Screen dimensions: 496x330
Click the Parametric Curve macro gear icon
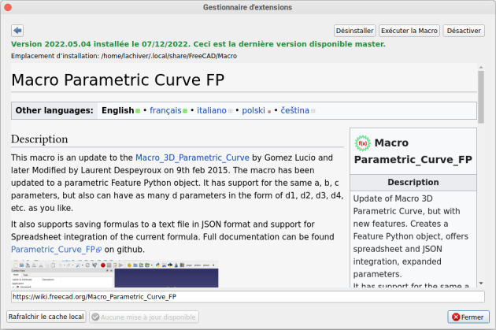[363, 143]
